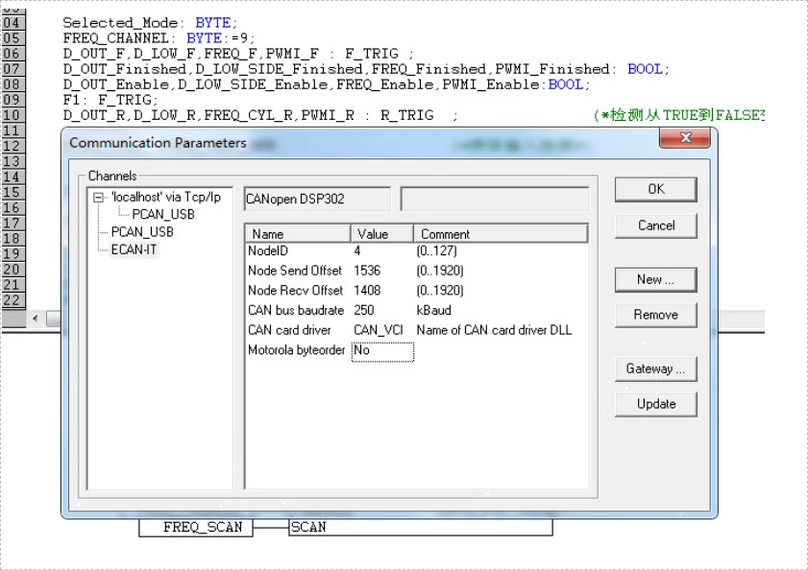Edit the Motorola byteorder value field

pyautogui.click(x=382, y=351)
